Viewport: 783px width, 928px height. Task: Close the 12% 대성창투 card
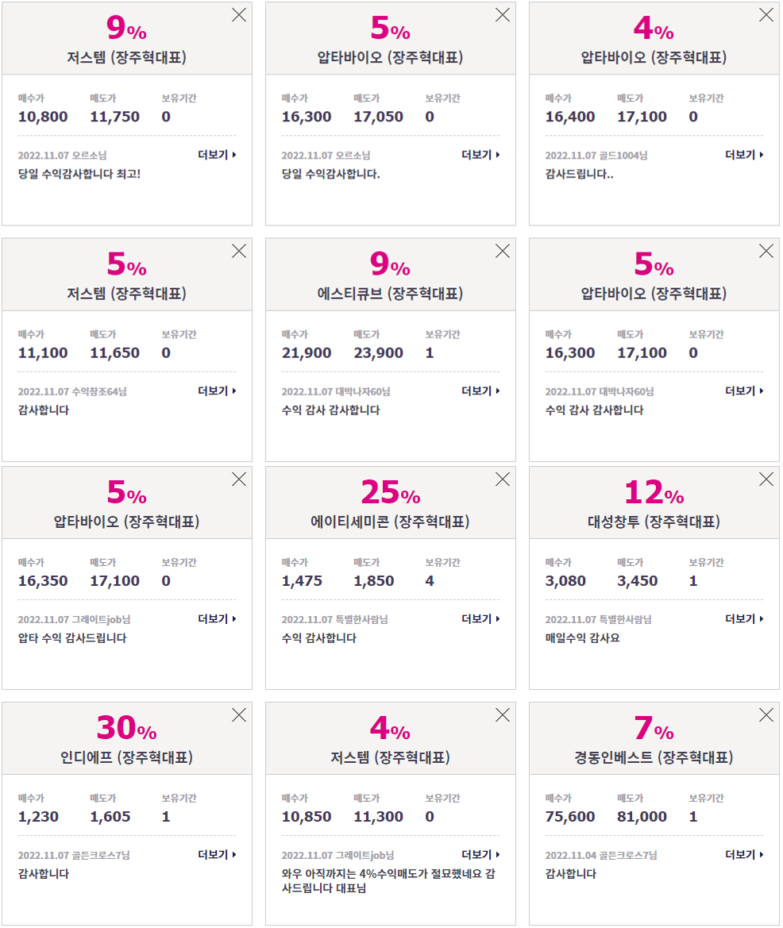[x=766, y=479]
